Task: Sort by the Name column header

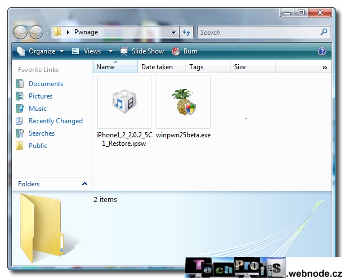Action: pos(115,66)
